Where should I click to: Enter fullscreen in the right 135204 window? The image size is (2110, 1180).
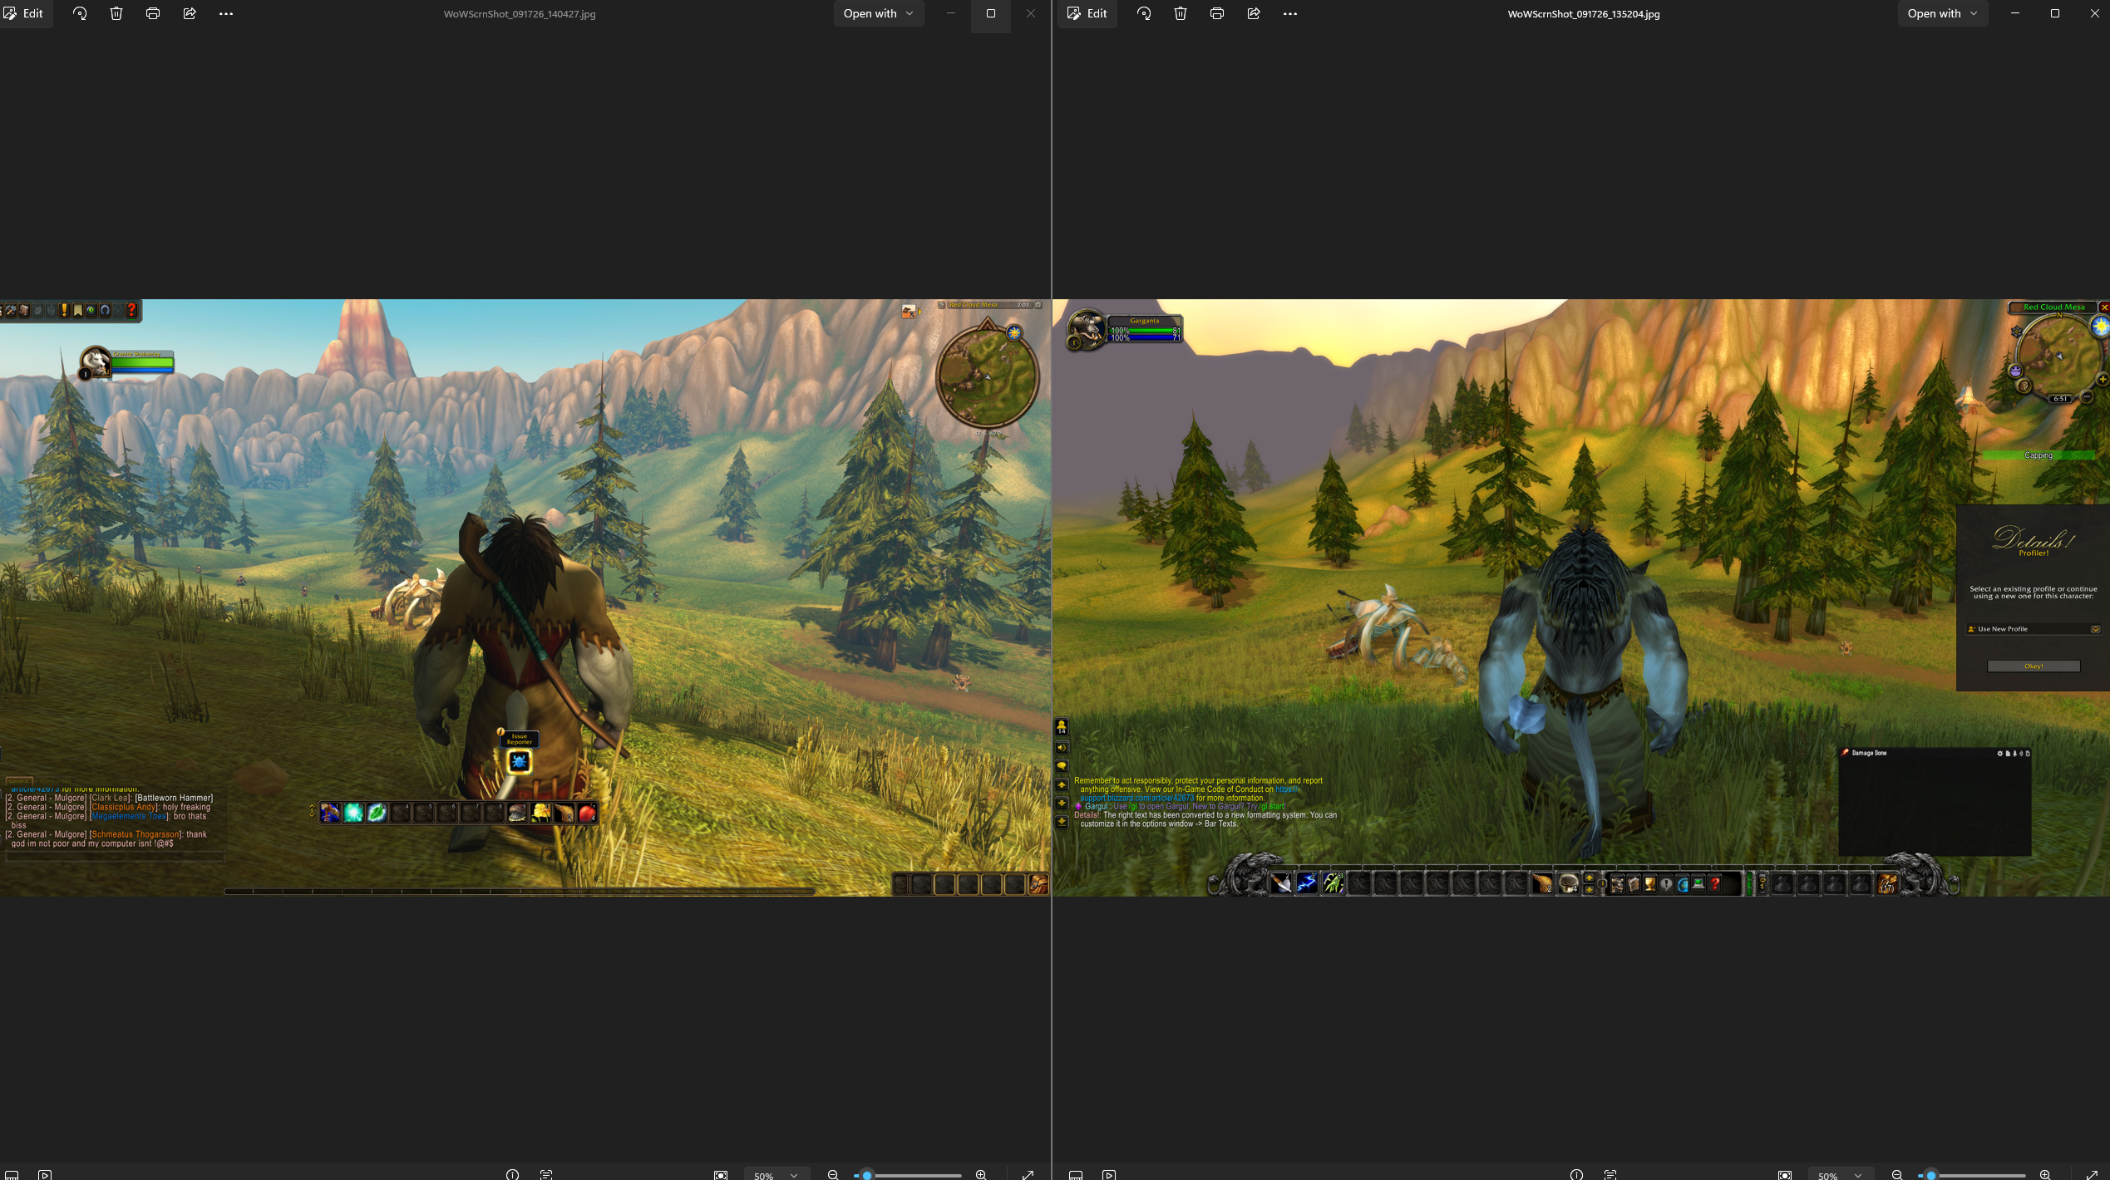[x=2093, y=1174]
